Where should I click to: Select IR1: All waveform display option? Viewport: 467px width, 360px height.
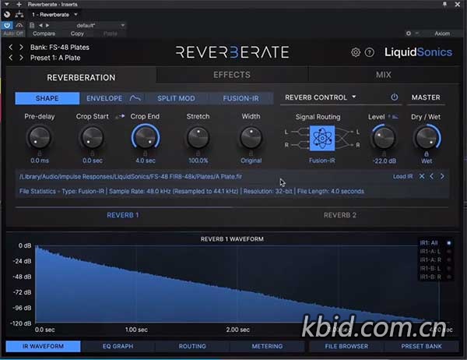435,243
